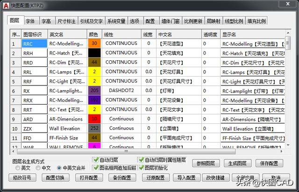Click the 修改符号 button
The height and width of the screenshot is (192, 299).
(22, 178)
